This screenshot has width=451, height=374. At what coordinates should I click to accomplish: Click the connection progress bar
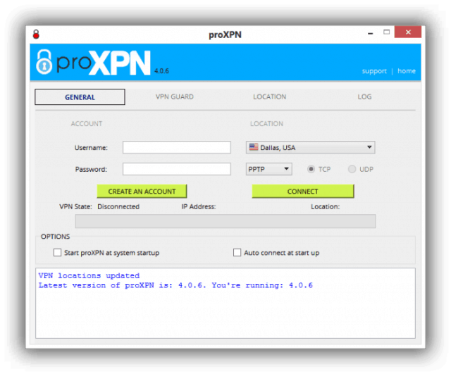(x=225, y=221)
